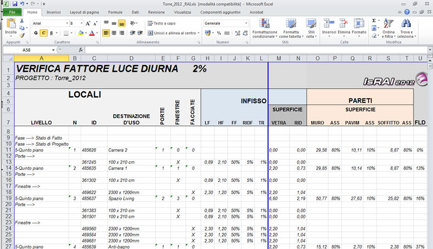433x249 pixels.
Task: Open the Layout di pagina tab
Action: pos(84,11)
